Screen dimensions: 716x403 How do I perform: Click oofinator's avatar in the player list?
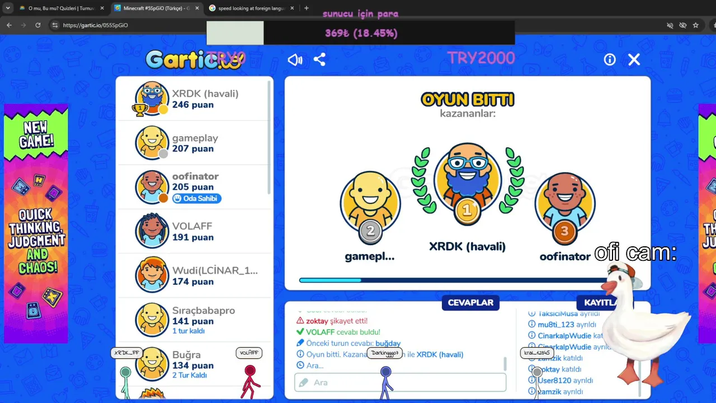(x=152, y=187)
